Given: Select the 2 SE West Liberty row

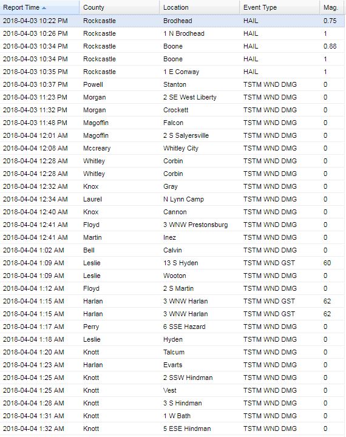Looking at the screenshot, I should (x=172, y=98).
